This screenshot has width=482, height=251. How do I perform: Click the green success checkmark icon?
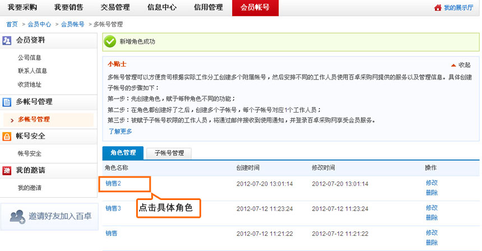click(x=110, y=41)
